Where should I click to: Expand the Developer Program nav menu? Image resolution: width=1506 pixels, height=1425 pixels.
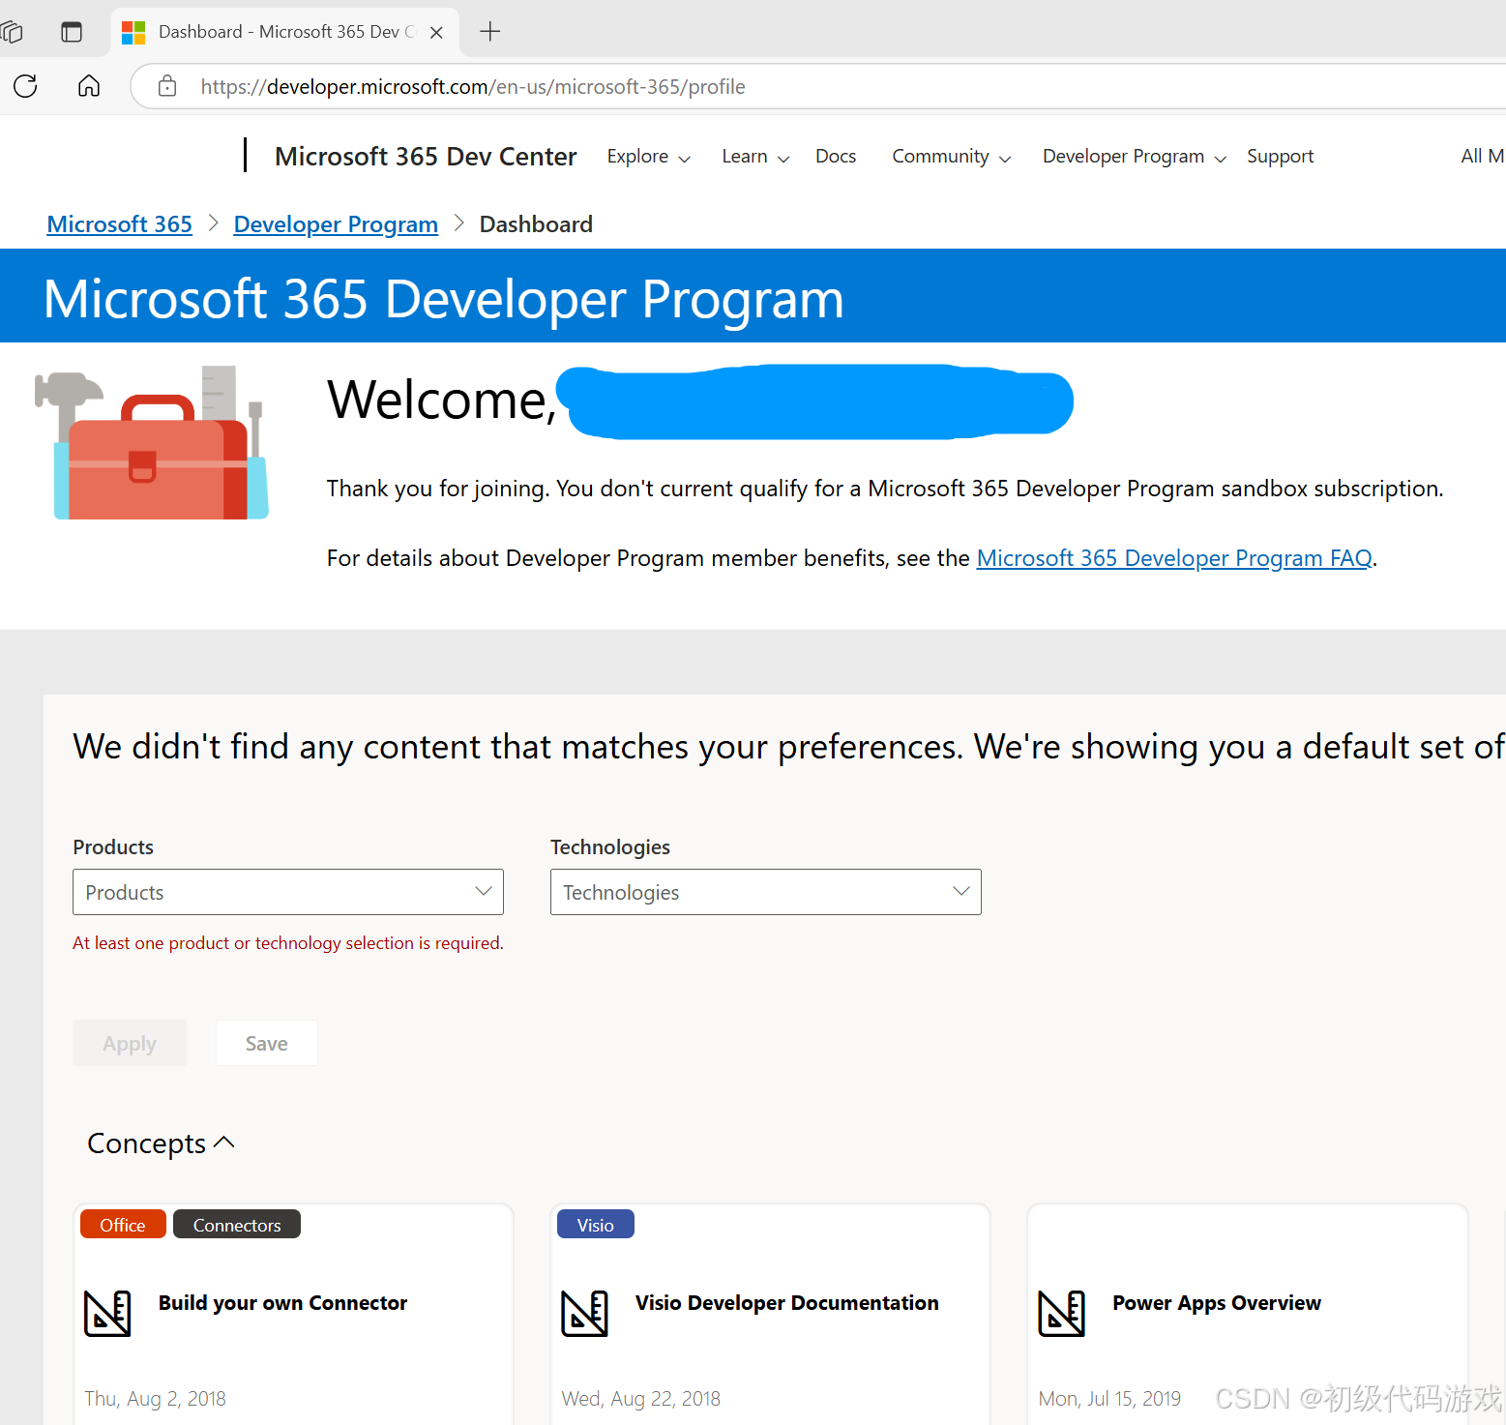pos(1135,157)
